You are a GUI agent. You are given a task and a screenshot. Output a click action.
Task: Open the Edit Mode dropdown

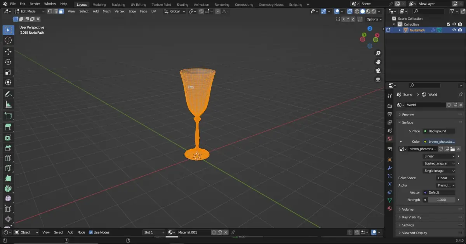[30, 11]
